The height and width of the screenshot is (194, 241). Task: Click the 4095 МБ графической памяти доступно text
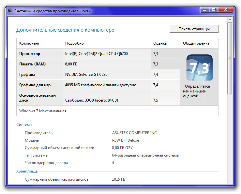tap(101, 85)
